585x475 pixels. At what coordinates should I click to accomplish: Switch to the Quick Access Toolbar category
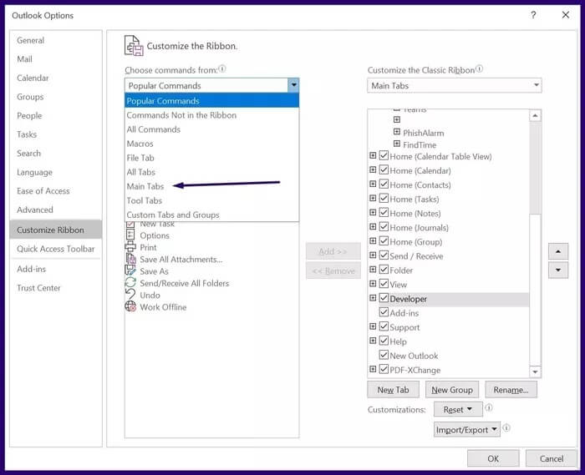coord(55,249)
